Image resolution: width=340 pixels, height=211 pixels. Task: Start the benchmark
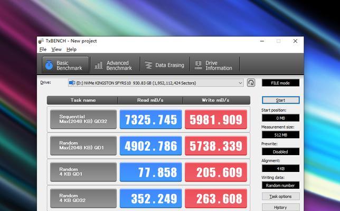(x=280, y=100)
